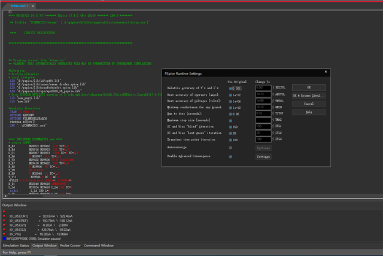Click the VNTOL Change To field
The height and width of the screenshot is (256, 383).
(263, 101)
